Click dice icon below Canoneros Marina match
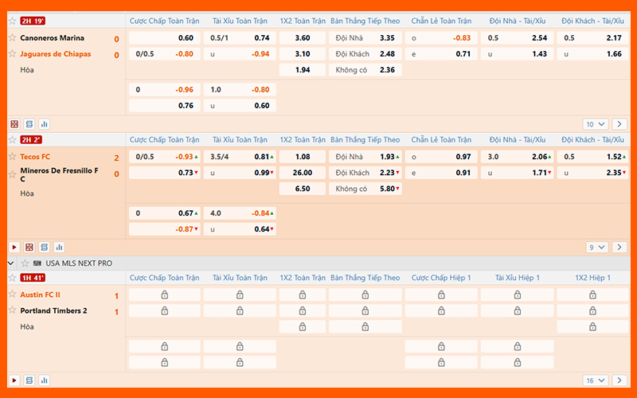The height and width of the screenshot is (398, 637). (x=14, y=124)
